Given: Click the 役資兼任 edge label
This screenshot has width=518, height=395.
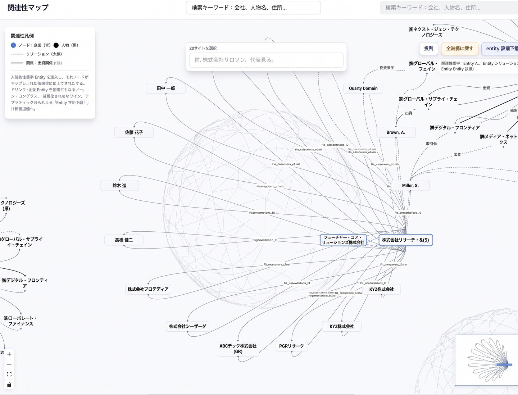Looking at the screenshot, I should [387, 68].
